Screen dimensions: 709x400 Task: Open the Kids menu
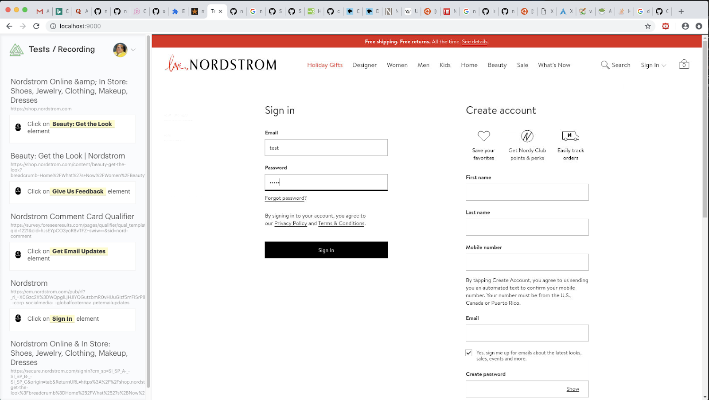click(445, 65)
